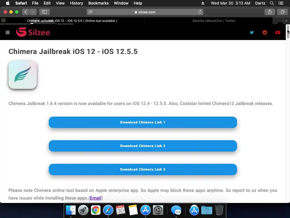Open System Preferences from the Dock
Image resolution: width=290 pixels, height=218 pixels.
pyautogui.click(x=158, y=210)
